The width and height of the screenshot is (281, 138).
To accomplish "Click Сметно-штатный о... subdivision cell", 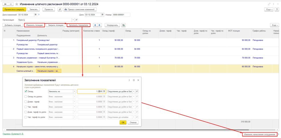I will pos(26,71).
